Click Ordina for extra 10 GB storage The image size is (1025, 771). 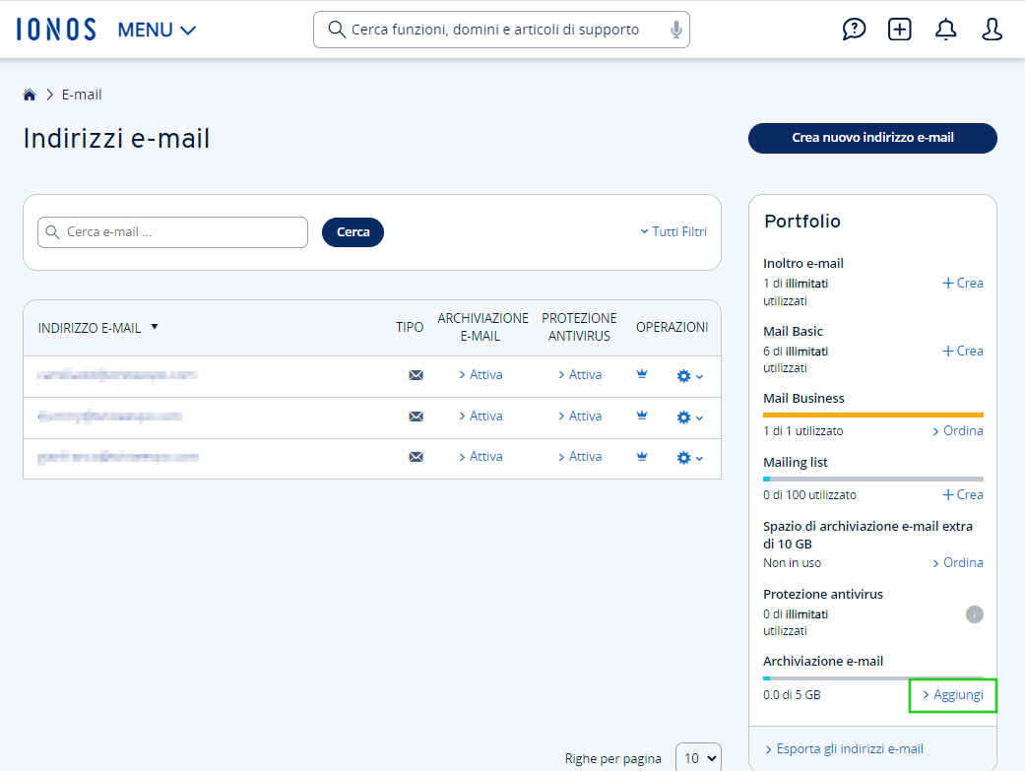tap(958, 563)
